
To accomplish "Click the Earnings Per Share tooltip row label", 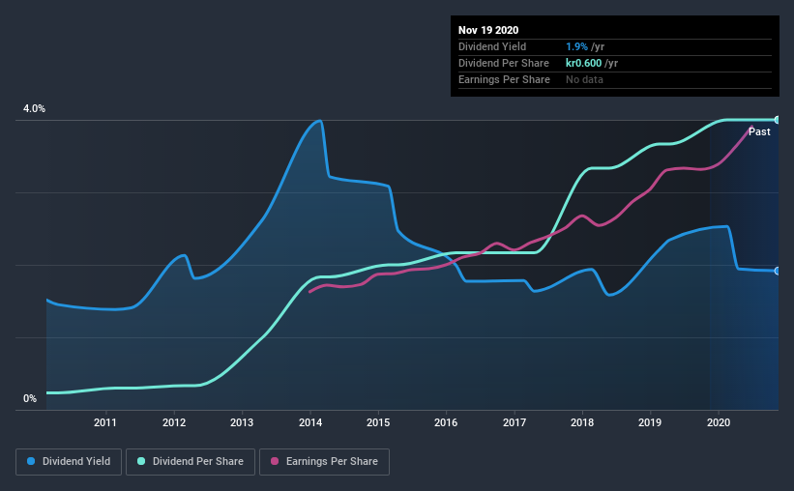I will [504, 79].
